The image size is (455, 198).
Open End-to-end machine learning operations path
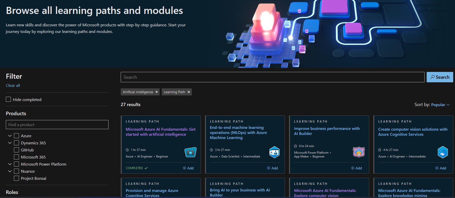238,133
